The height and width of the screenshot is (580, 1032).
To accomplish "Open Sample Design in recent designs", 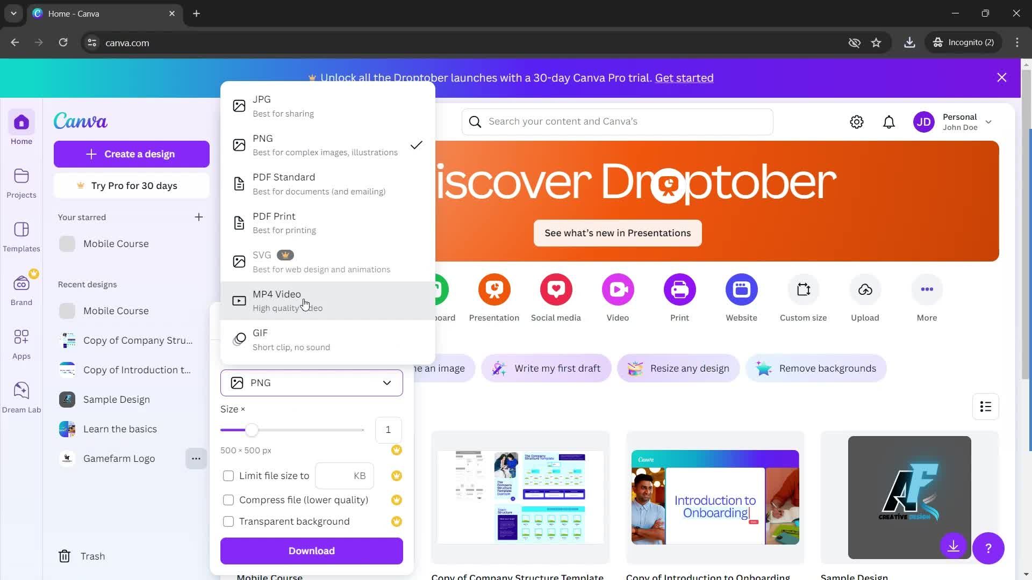I will (x=132, y=400).
